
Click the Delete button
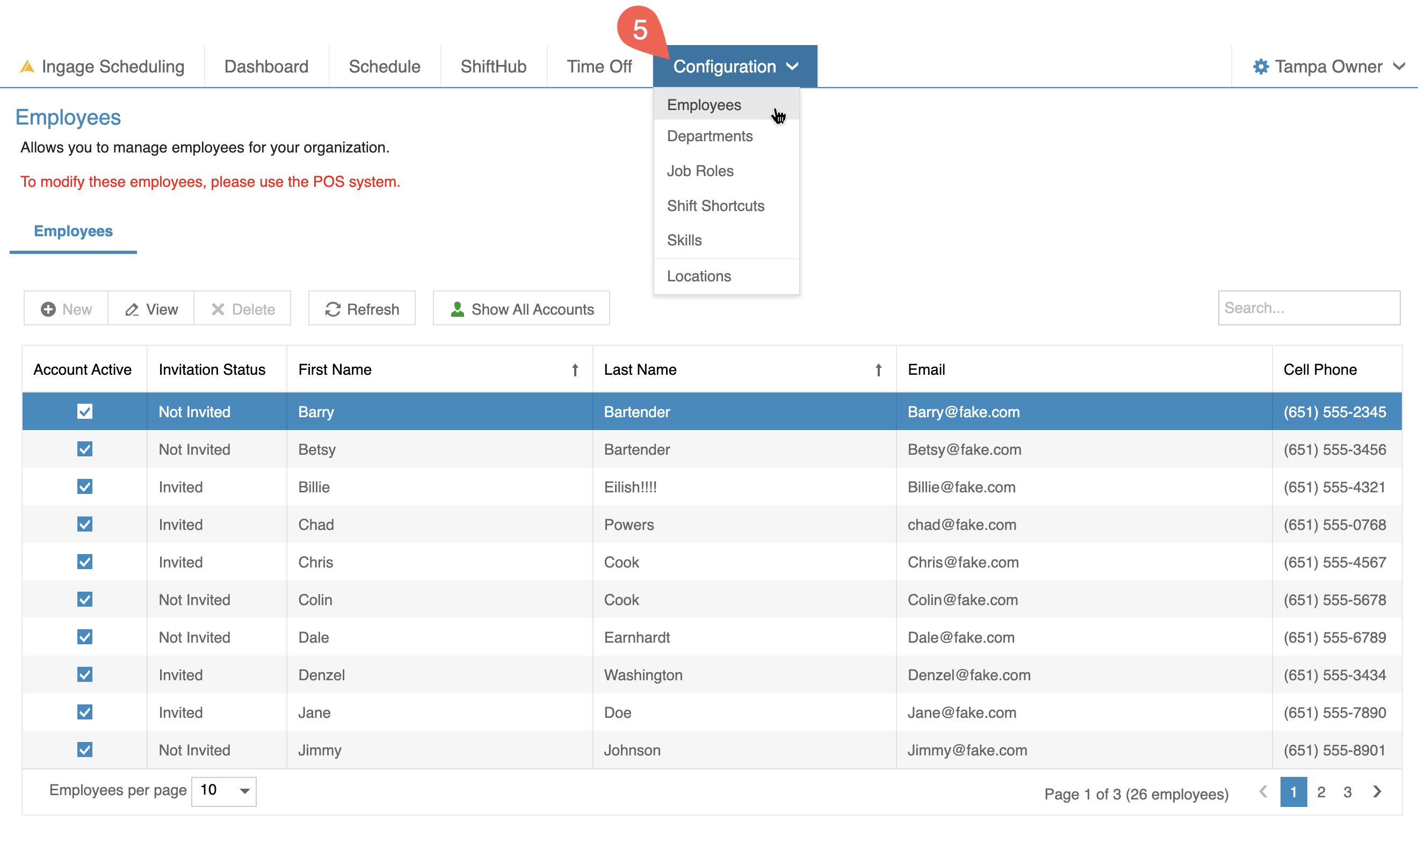[x=242, y=309]
